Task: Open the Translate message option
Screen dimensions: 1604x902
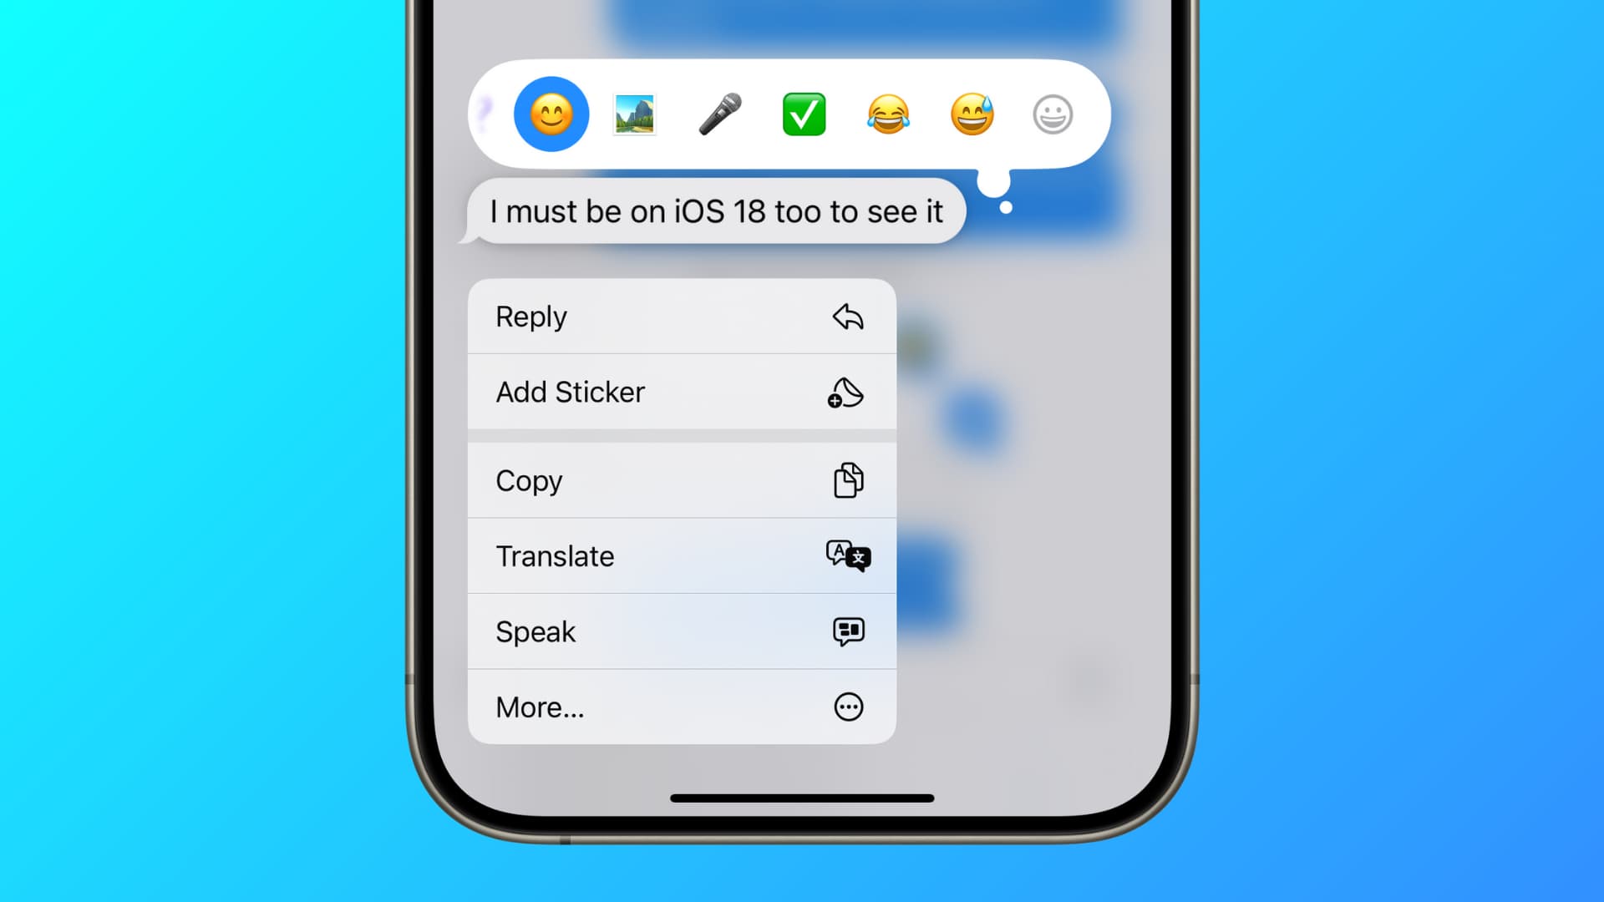Action: point(681,555)
